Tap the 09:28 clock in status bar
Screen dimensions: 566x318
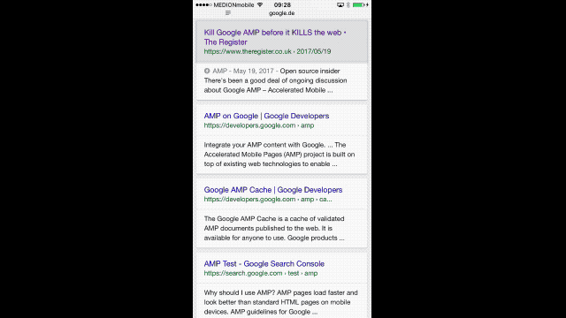coord(282,4)
